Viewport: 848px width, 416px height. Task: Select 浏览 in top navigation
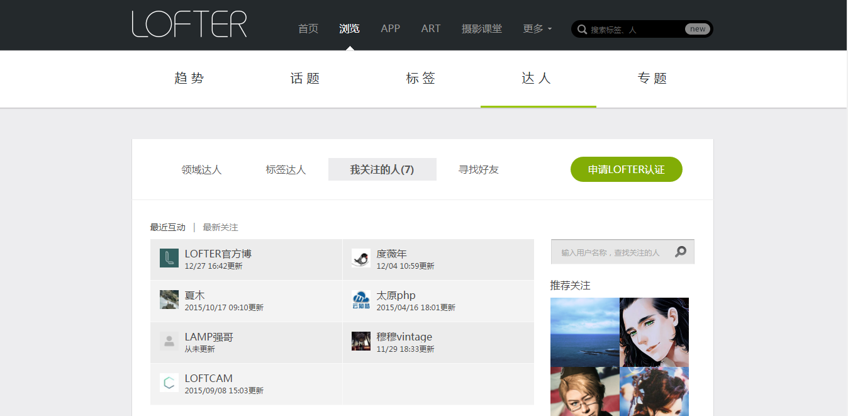tap(349, 29)
